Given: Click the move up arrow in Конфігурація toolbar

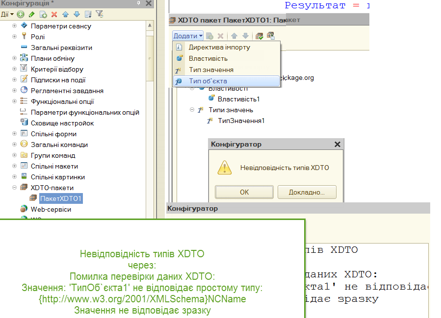Looking at the screenshot, I should point(65,15).
